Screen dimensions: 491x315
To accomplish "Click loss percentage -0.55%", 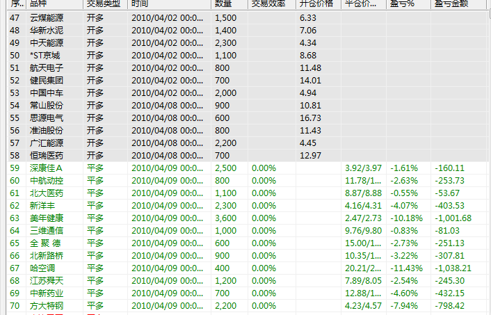I will pyautogui.click(x=404, y=193).
